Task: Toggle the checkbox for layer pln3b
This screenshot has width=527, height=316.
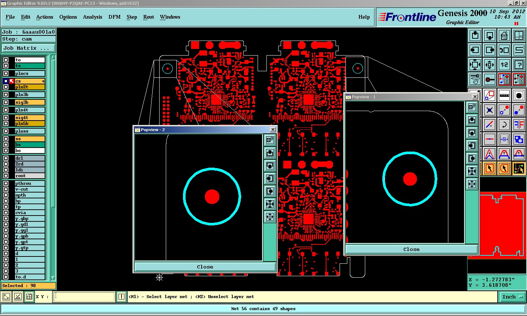Action: (6, 95)
